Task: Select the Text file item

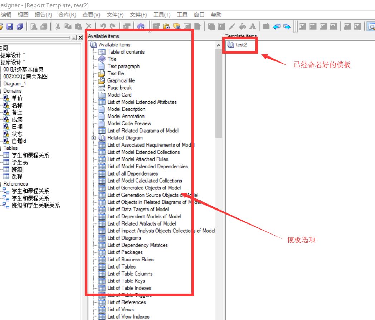Action: tap(116, 73)
